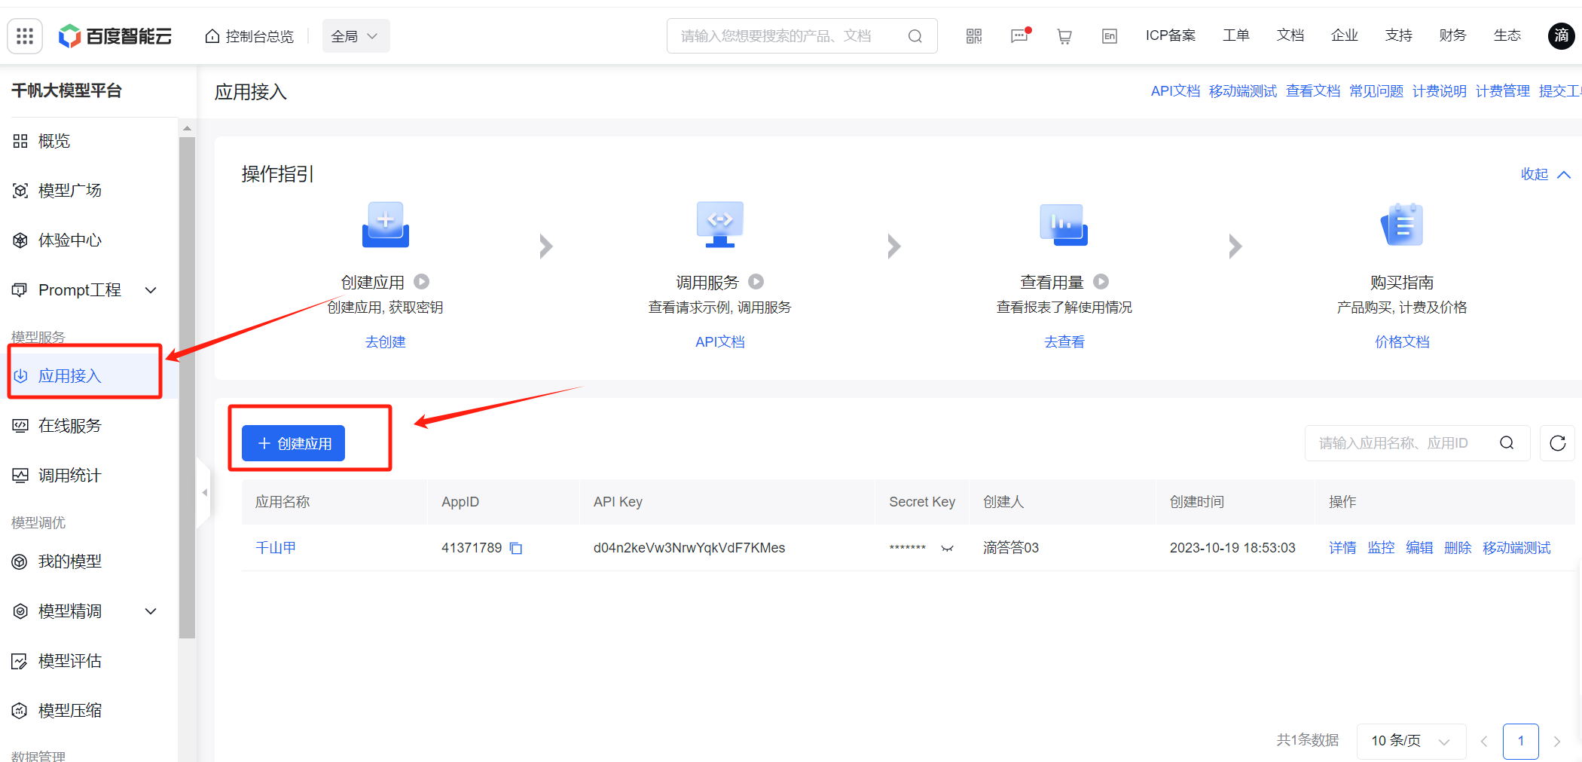The height and width of the screenshot is (762, 1582).
Task: Open 查看文档 link
Action: point(1313,91)
